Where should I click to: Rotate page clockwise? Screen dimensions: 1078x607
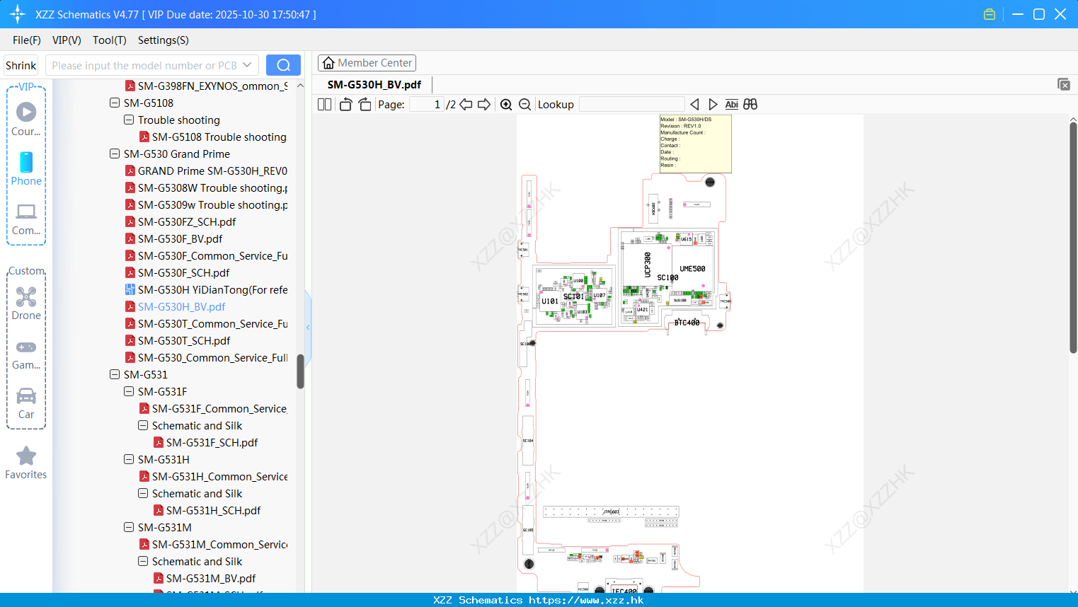point(365,105)
